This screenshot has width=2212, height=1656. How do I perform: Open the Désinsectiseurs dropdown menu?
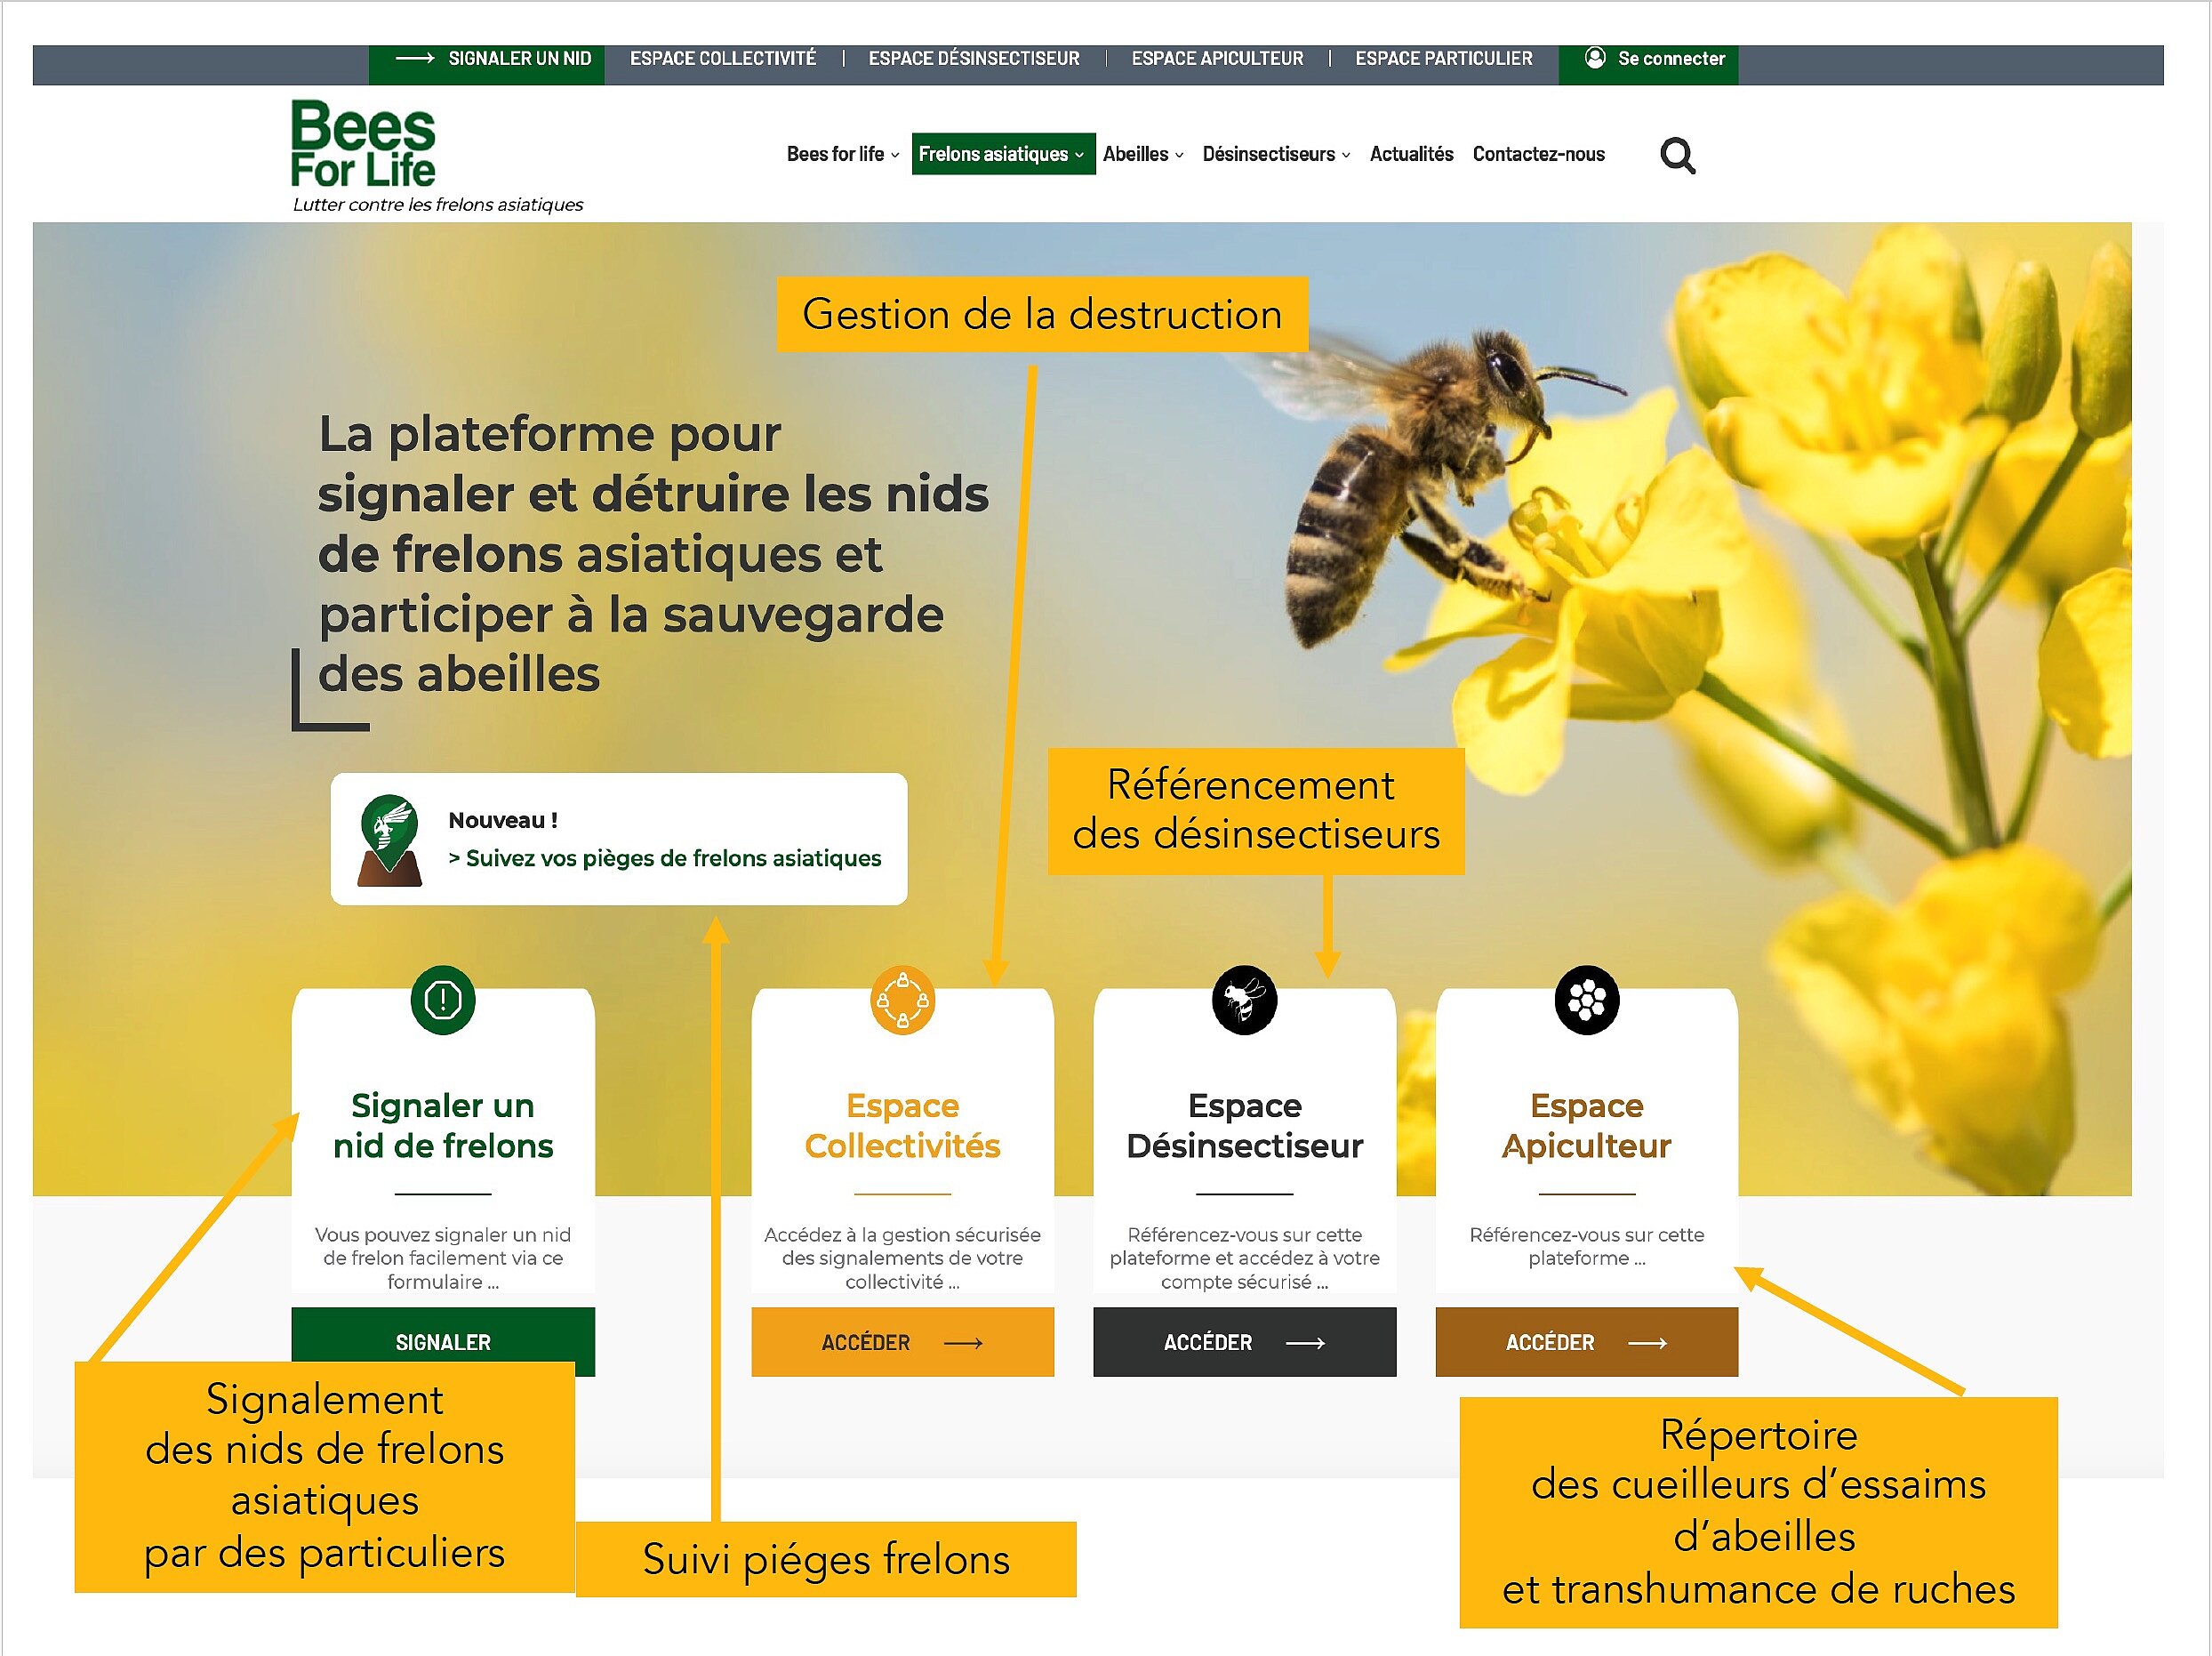(1275, 154)
